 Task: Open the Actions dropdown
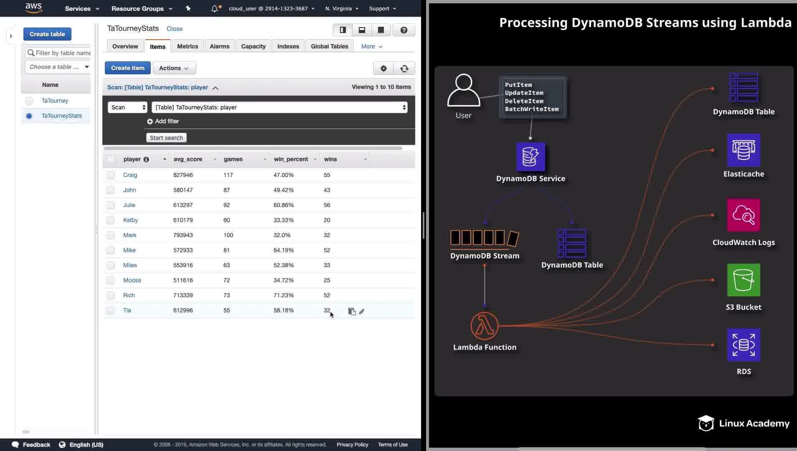click(174, 68)
